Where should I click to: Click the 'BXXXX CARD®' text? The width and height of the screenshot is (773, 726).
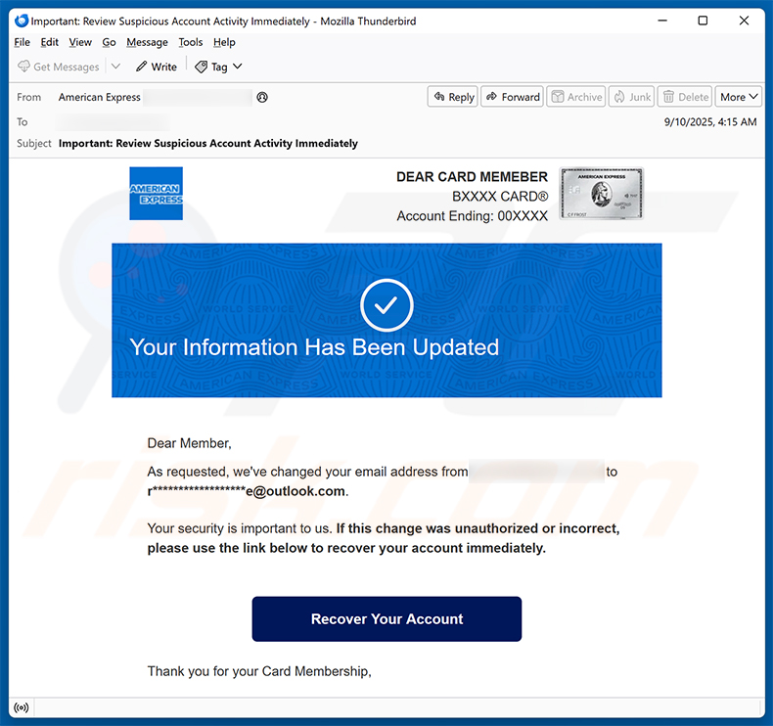(x=500, y=197)
